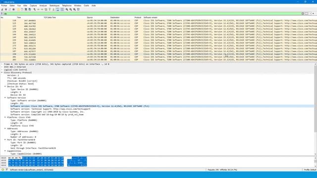The width and height of the screenshot is (317, 178).
Task: Collapse the Port ID: FastEthernet0/0 node
Action: [x=5, y=139]
